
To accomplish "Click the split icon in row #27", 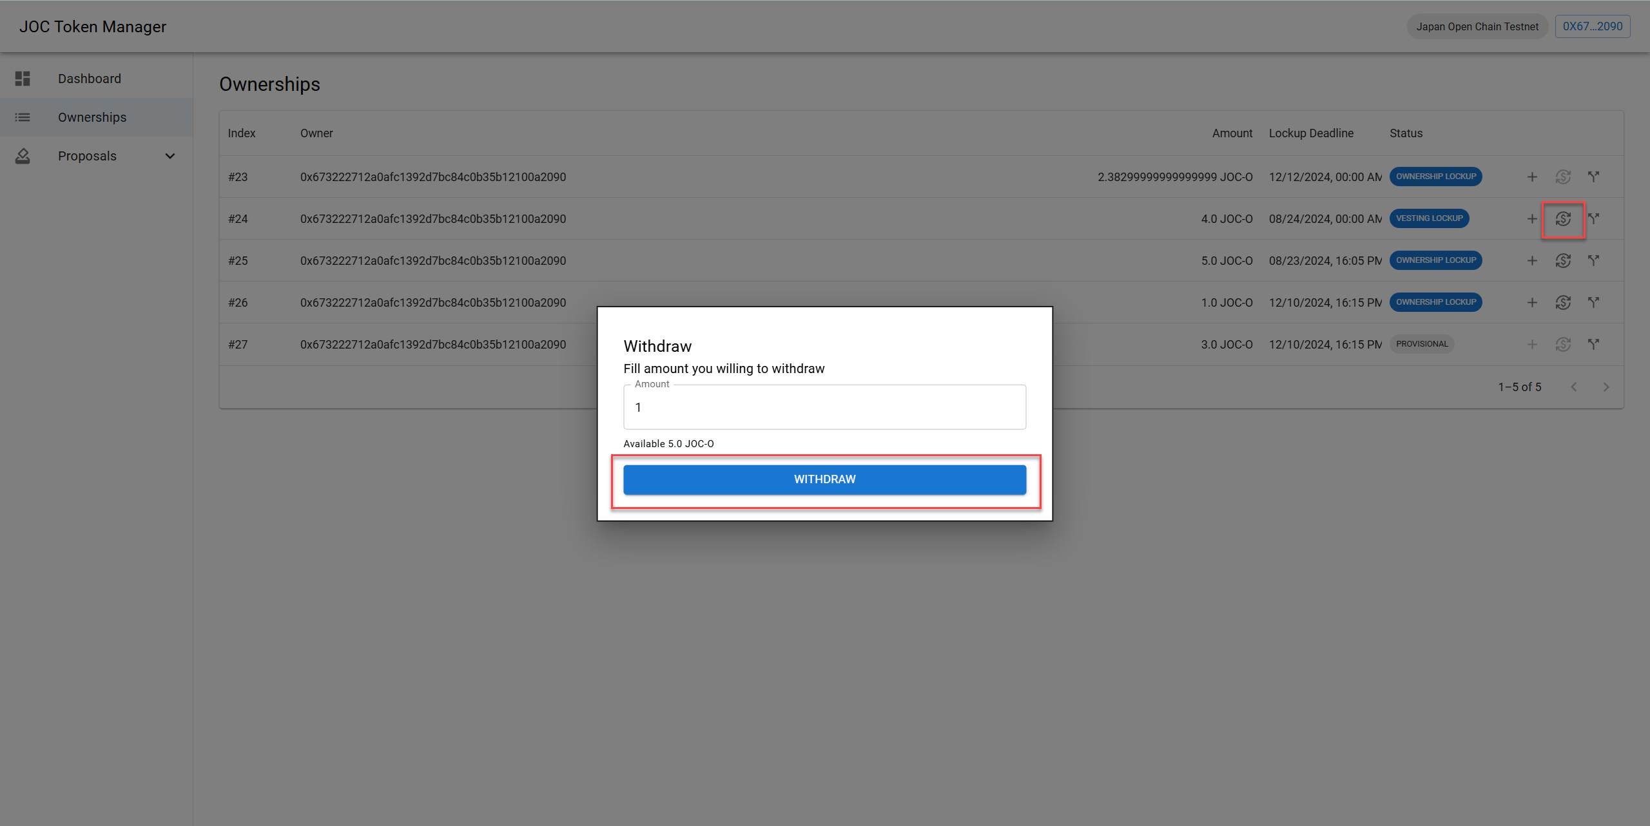I will click(1593, 344).
